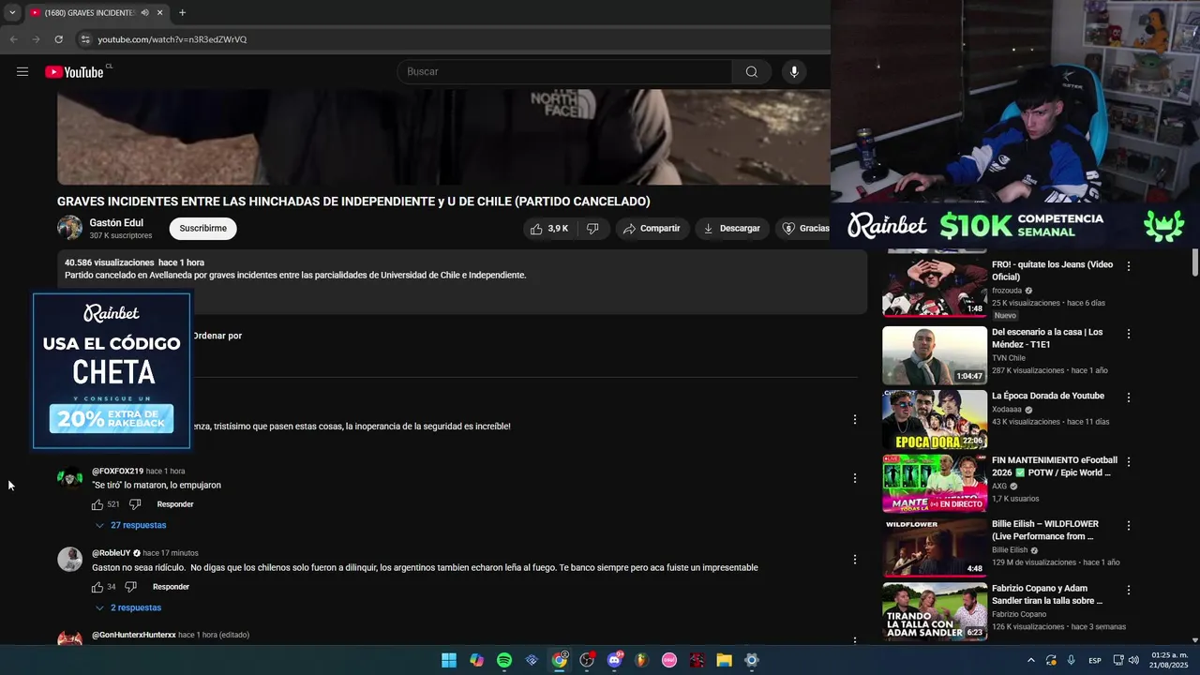
Task: Go back in Chrome
Action: tap(13, 39)
